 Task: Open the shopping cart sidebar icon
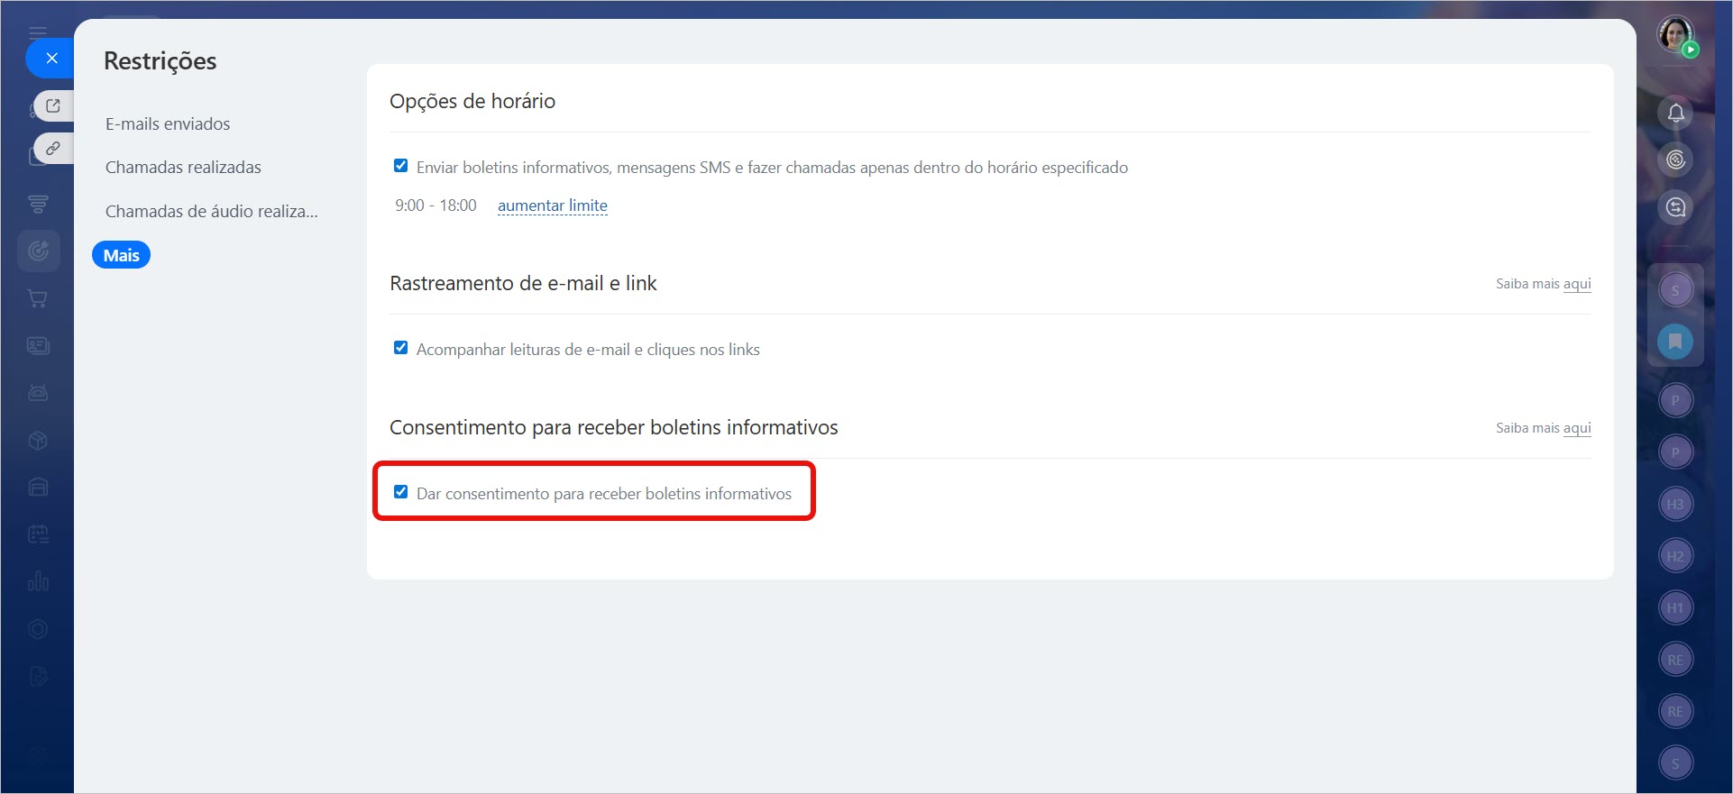tap(38, 298)
